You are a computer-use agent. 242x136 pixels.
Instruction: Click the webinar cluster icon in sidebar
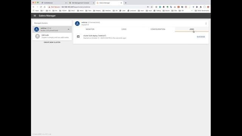point(37,29)
